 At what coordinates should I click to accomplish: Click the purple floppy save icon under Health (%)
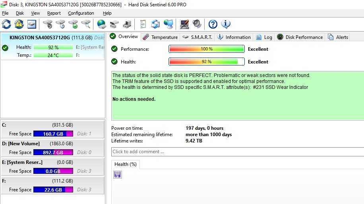[118, 174]
